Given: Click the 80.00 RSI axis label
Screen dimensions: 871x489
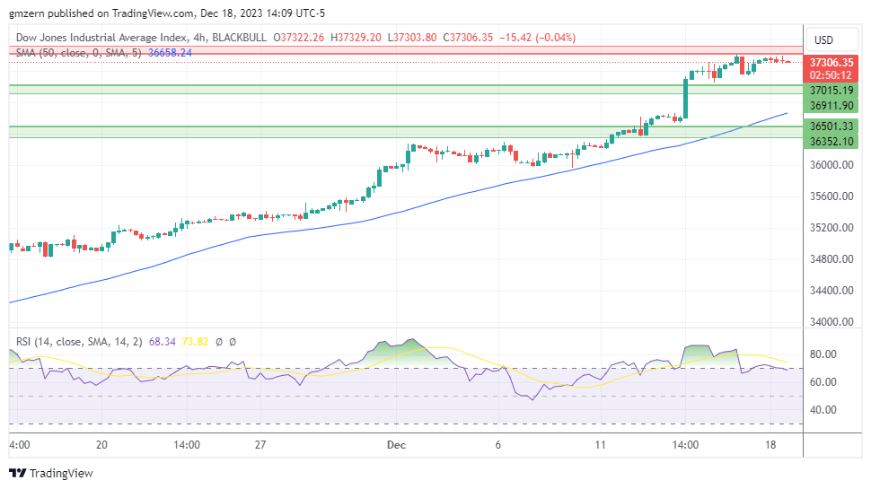Looking at the screenshot, I should (x=823, y=354).
